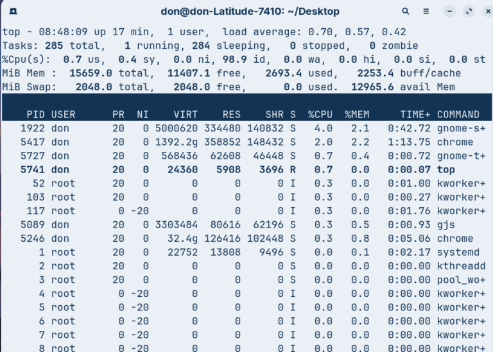This screenshot has height=352, width=493.
Task: Click the PID column header
Action: [x=35, y=114]
